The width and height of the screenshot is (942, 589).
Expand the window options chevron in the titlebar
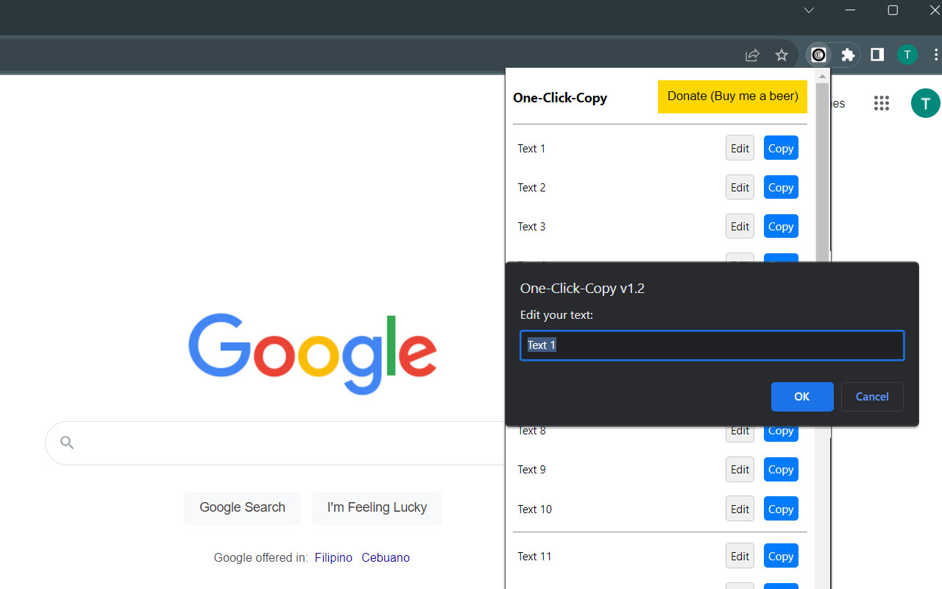point(808,10)
